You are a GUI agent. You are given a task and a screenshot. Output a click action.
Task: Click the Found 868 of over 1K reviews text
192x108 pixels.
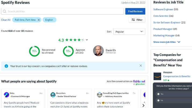pyautogui.click(x=17, y=31)
